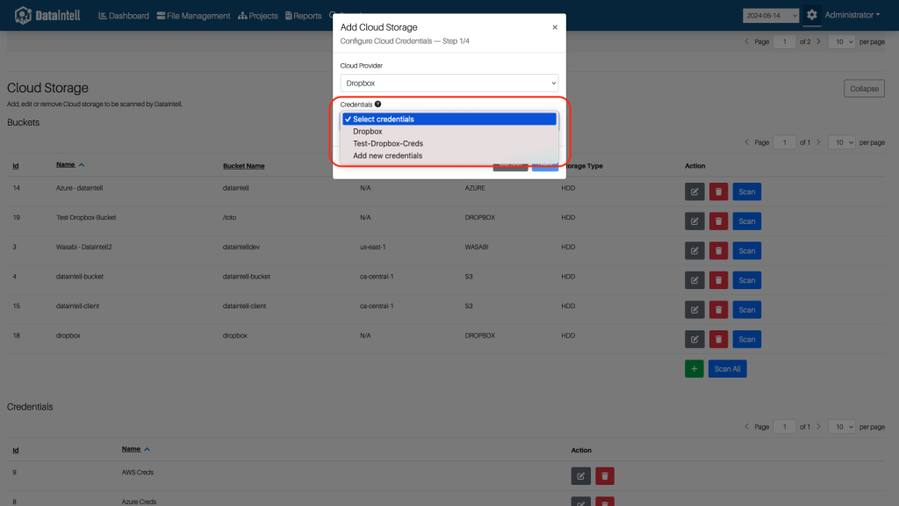Delete the dataintell-client bucket

(718, 310)
